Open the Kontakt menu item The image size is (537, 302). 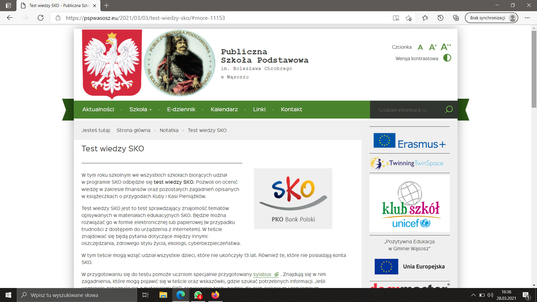pyautogui.click(x=291, y=109)
